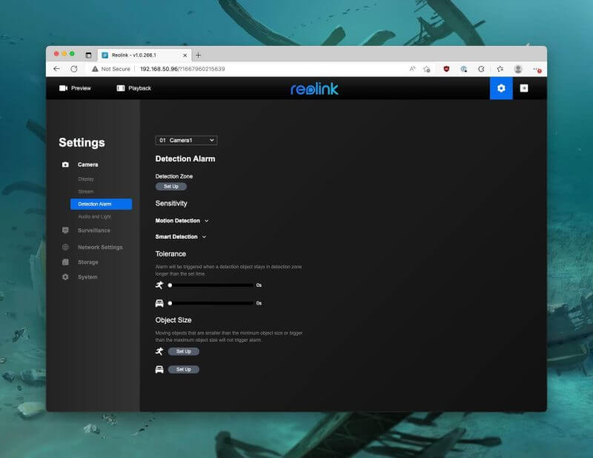Add page to favorites star icon

427,69
